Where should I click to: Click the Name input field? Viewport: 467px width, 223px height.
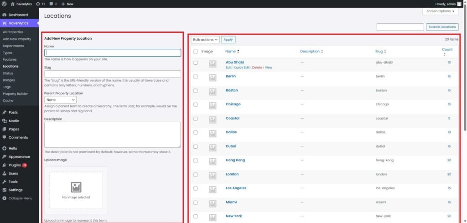coord(113,53)
